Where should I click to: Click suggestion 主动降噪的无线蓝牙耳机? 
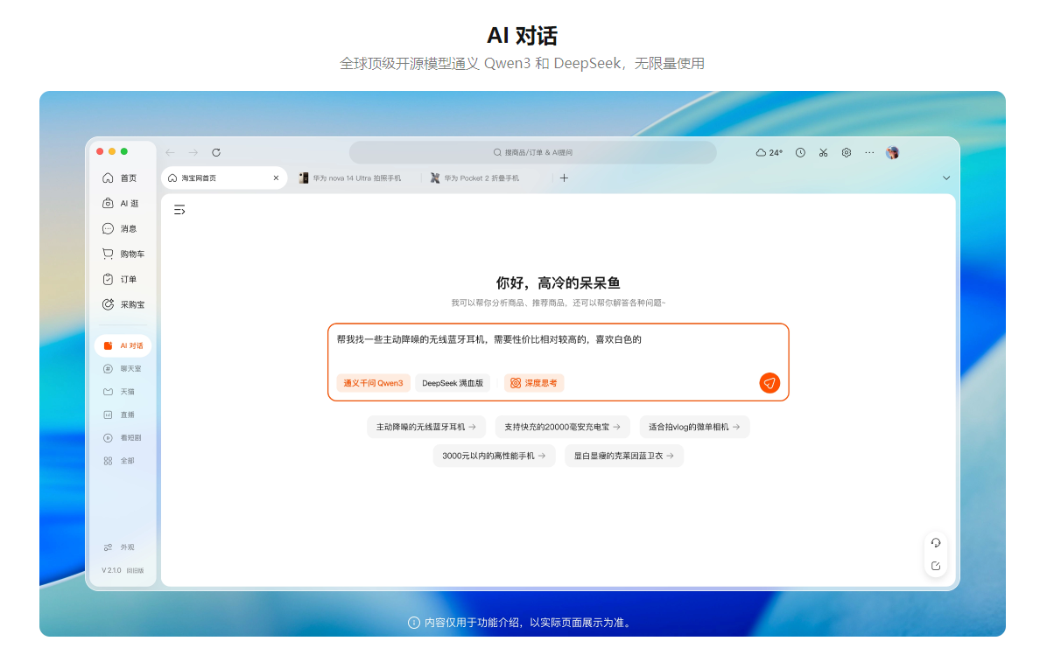tap(426, 427)
